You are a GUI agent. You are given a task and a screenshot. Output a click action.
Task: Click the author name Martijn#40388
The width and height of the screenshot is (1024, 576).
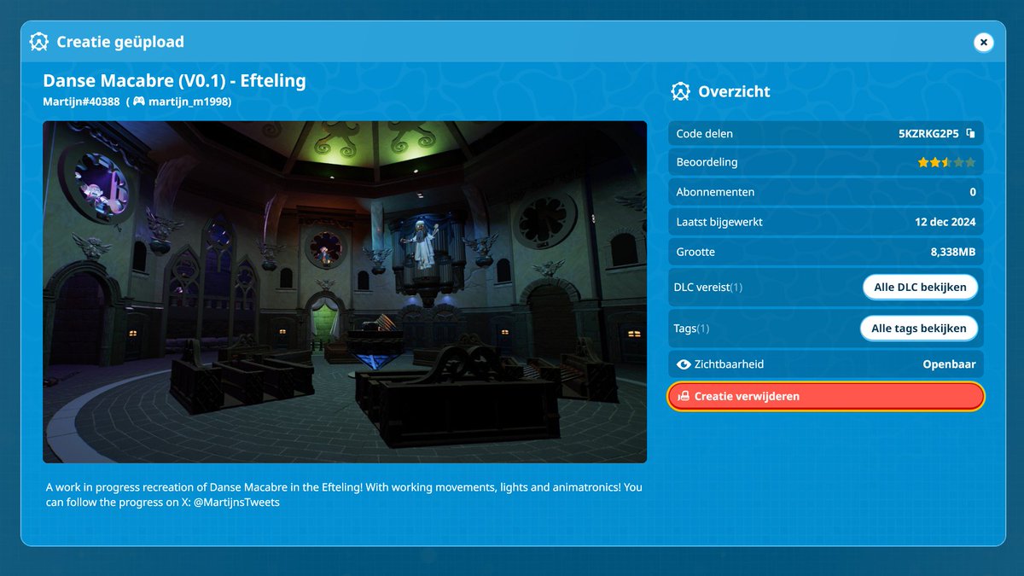[x=81, y=102]
